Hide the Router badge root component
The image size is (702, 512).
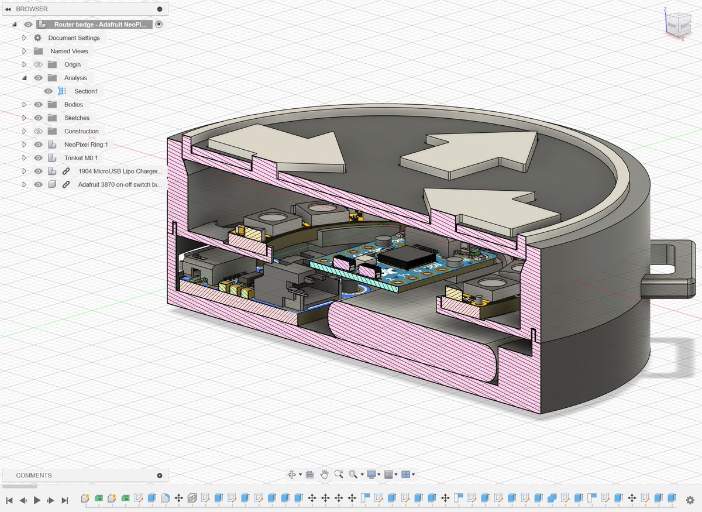27,25
